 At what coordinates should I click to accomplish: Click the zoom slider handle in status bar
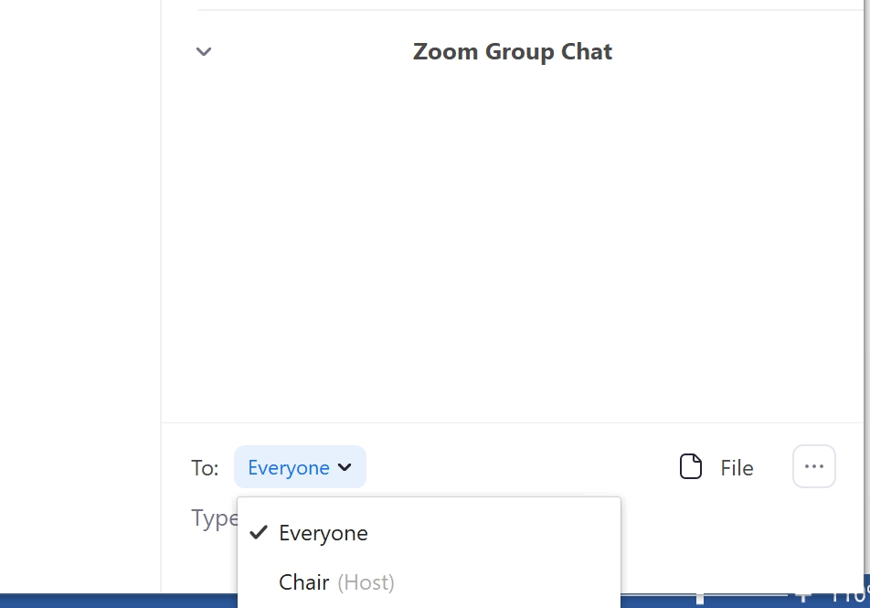(x=700, y=599)
